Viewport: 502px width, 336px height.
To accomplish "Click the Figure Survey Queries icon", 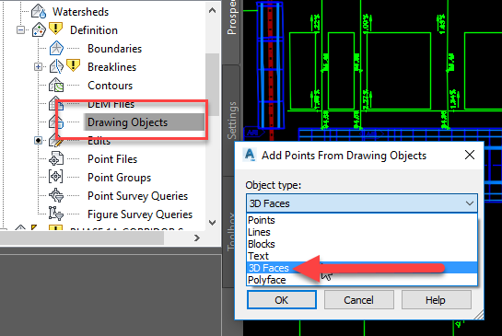I will [x=56, y=214].
